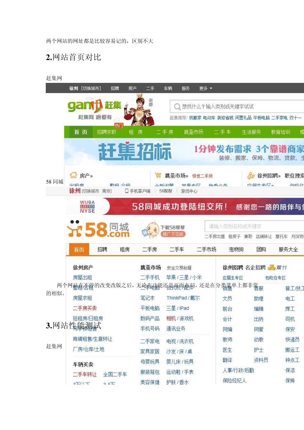Select 房产 in Ganji dark top bar
The image size is (304, 430).
(x=132, y=88)
